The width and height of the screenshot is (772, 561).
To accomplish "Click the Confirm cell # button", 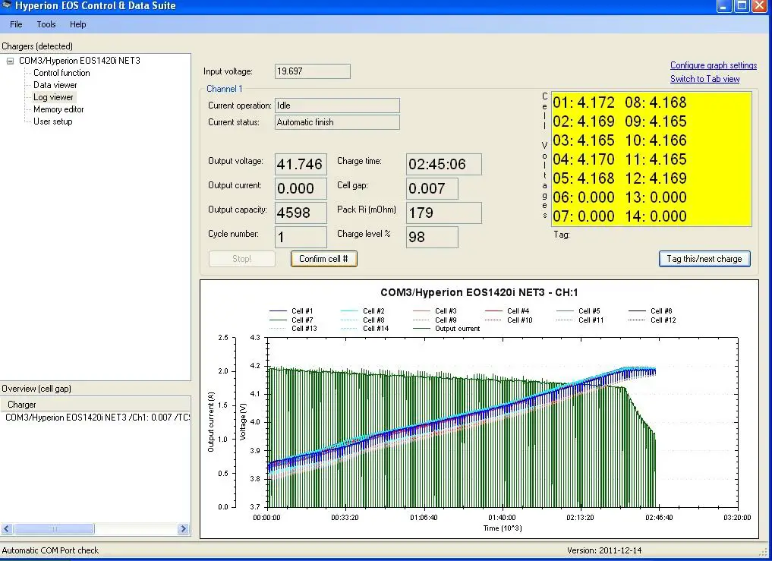I will point(323,259).
